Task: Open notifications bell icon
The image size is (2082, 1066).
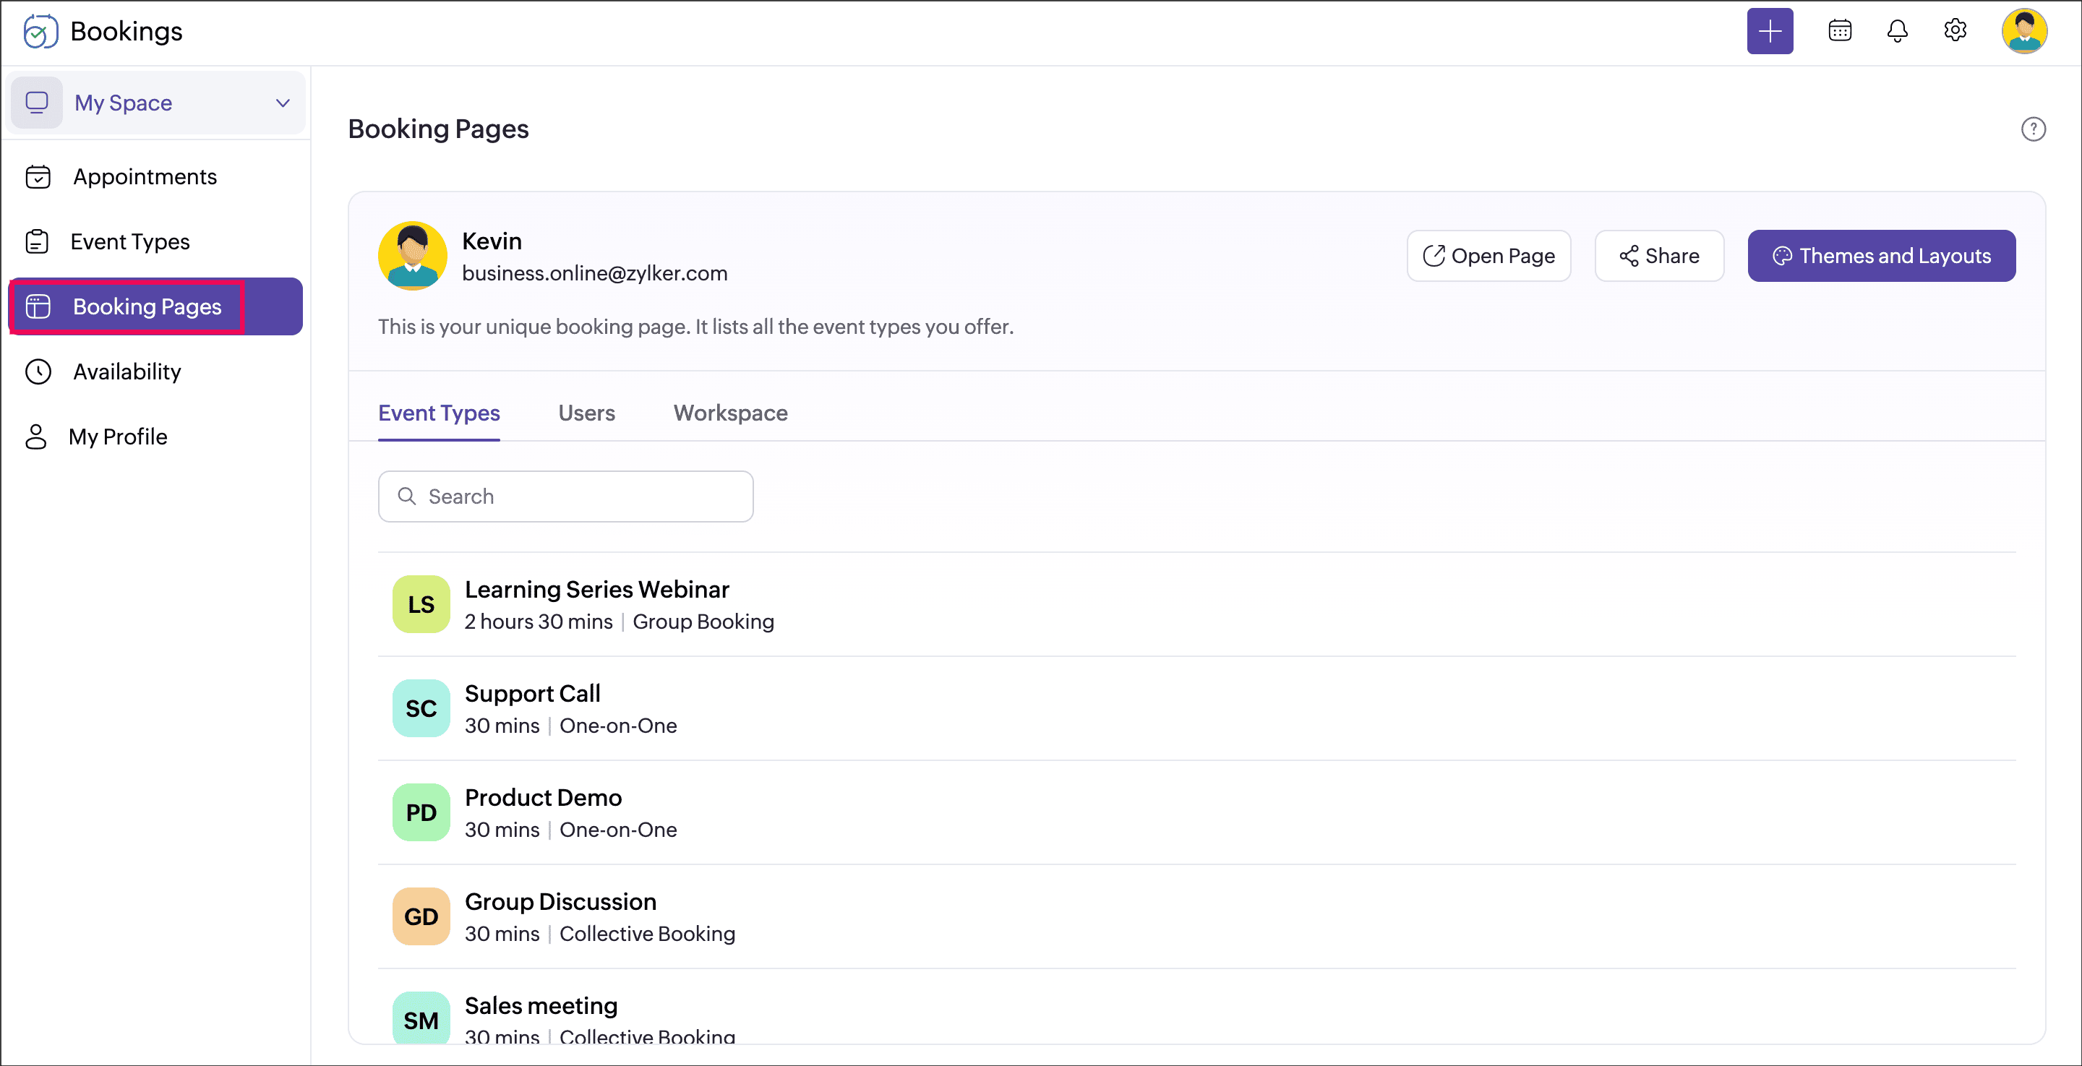Action: [1897, 32]
